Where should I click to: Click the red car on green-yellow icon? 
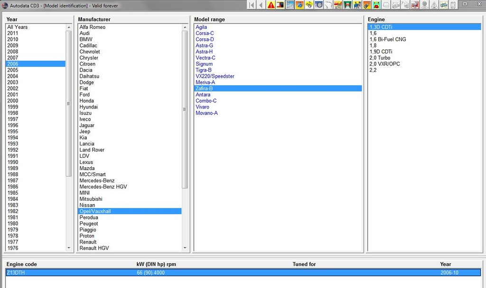[376, 5]
